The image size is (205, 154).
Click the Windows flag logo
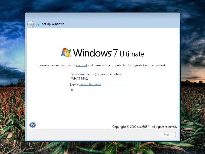[66, 53]
